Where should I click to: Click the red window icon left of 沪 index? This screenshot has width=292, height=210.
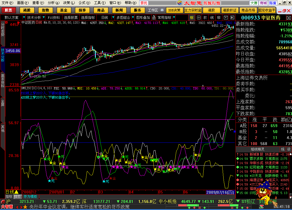[x=3, y=201]
